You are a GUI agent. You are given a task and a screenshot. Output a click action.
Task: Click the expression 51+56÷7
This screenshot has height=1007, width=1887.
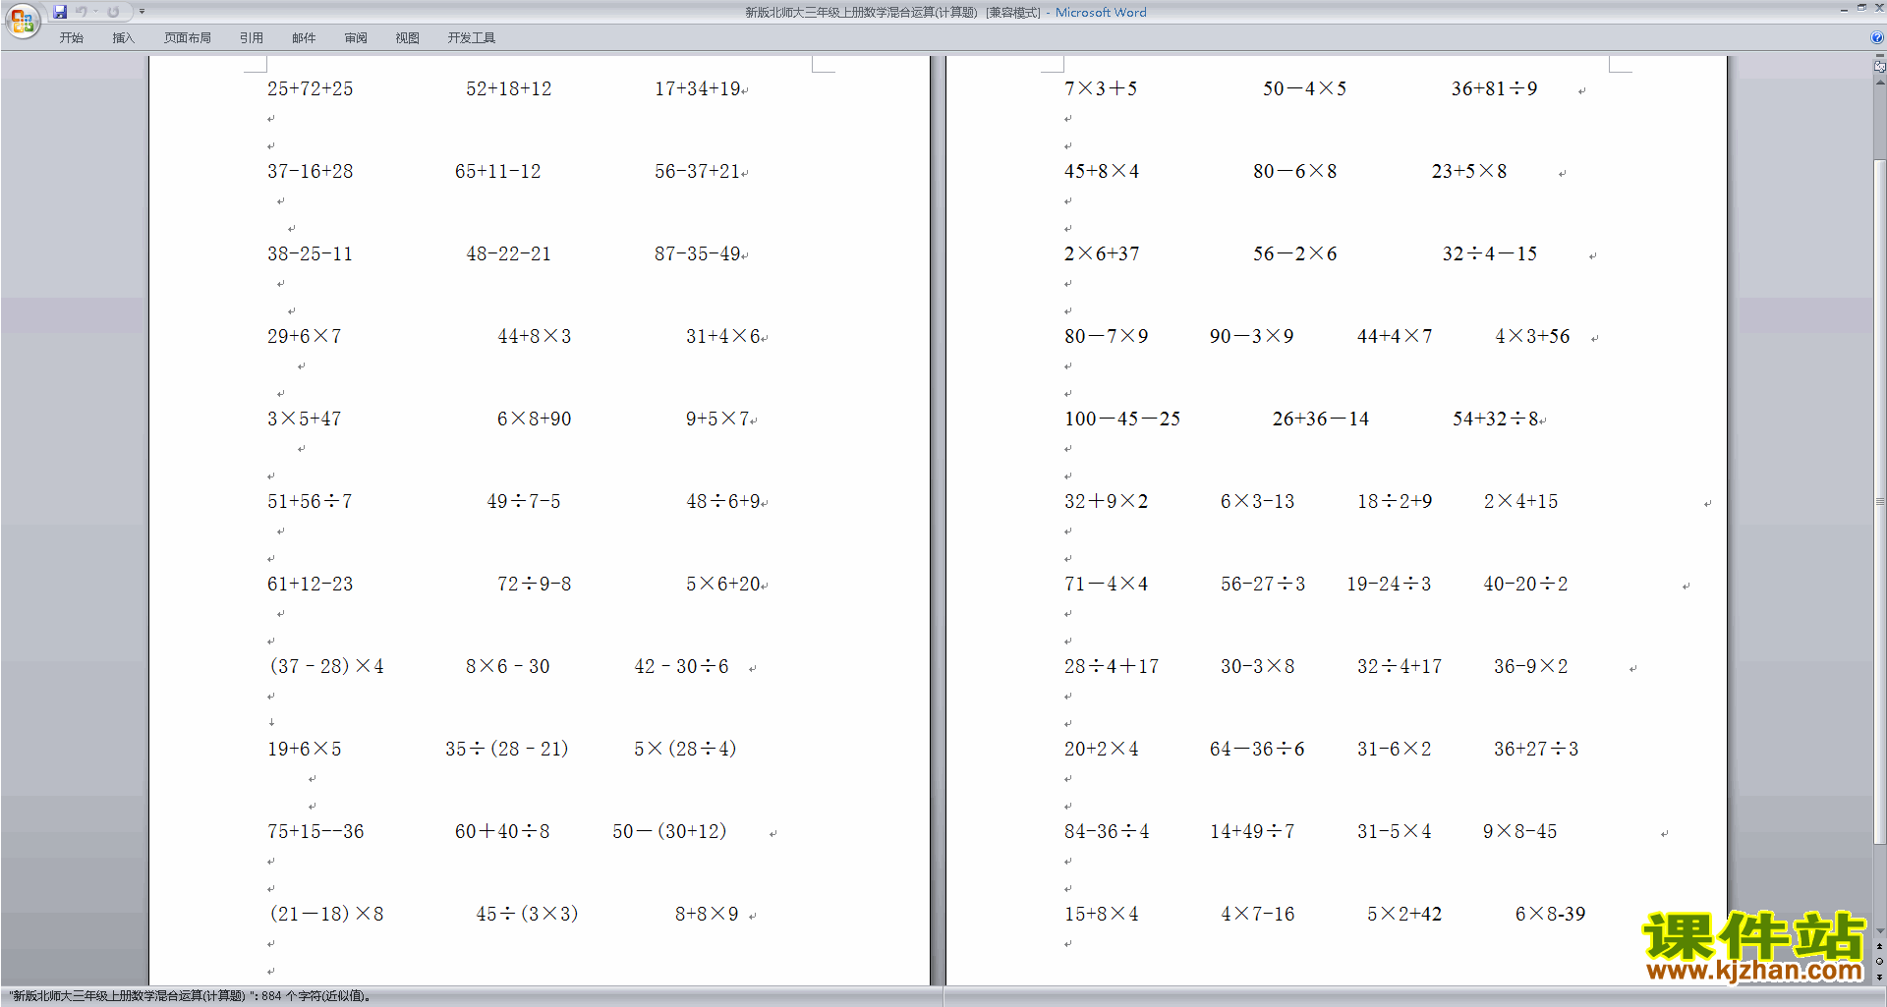(x=310, y=501)
